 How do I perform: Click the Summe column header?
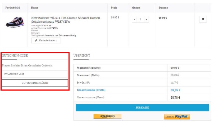pos(163,8)
